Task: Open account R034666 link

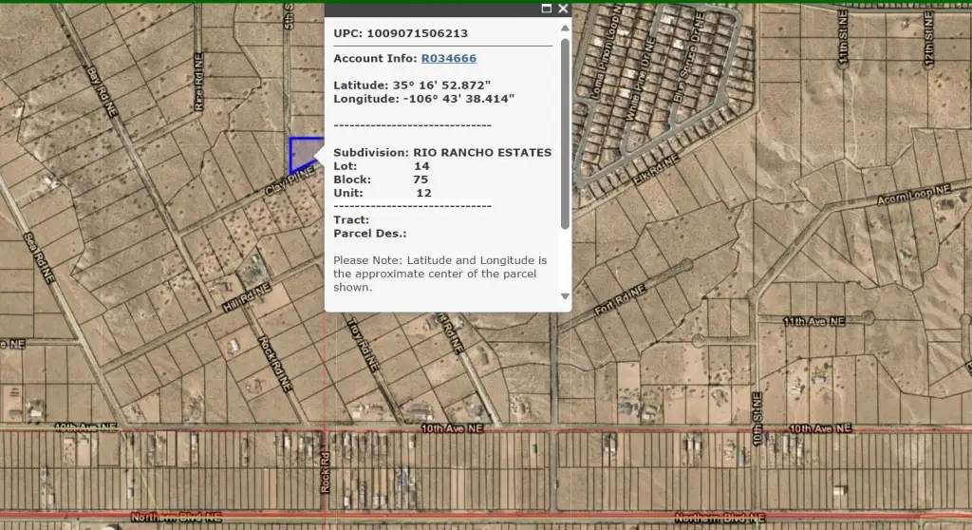Action: (x=448, y=59)
